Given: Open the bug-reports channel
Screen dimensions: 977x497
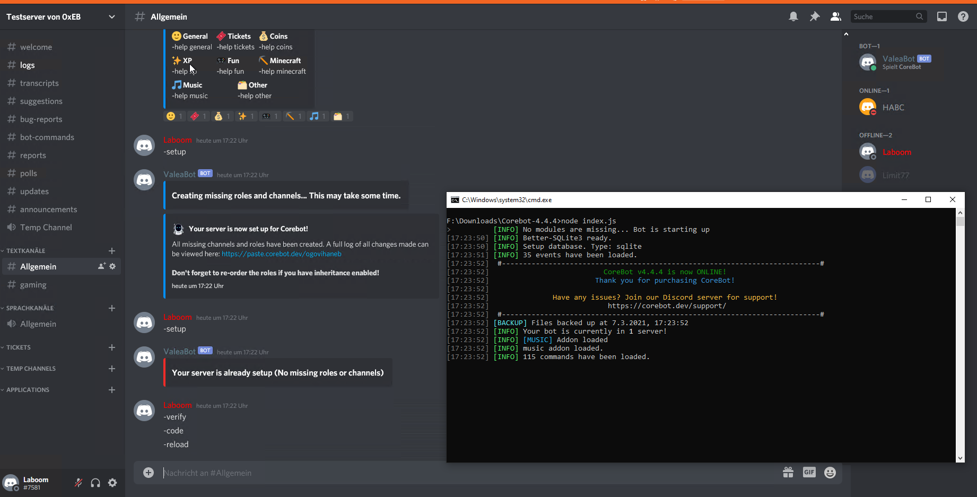Looking at the screenshot, I should point(62,119).
